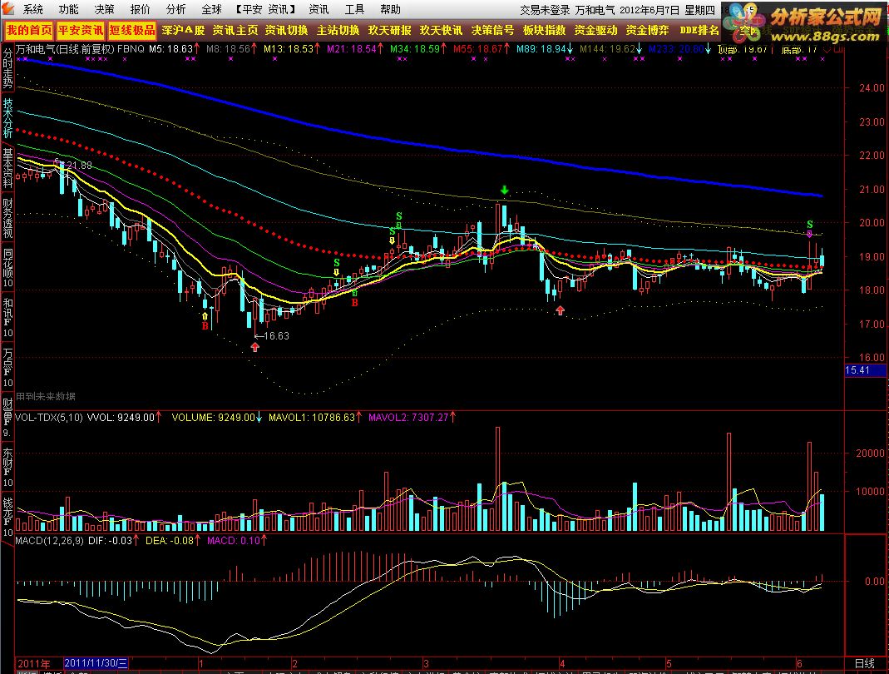Select the 资金博弈 toolbar button
The image size is (889, 674).
point(648,30)
